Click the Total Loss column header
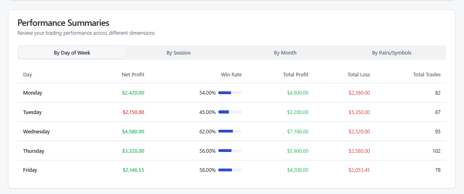 click(x=358, y=74)
